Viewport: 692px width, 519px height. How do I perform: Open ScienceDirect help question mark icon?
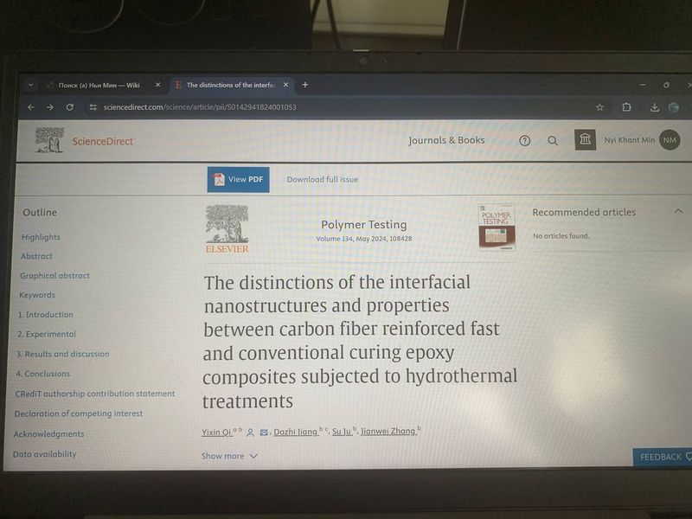524,141
